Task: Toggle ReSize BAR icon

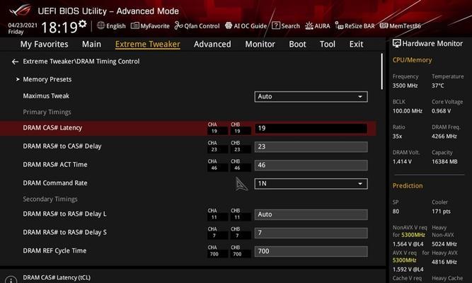Action: tap(339, 26)
